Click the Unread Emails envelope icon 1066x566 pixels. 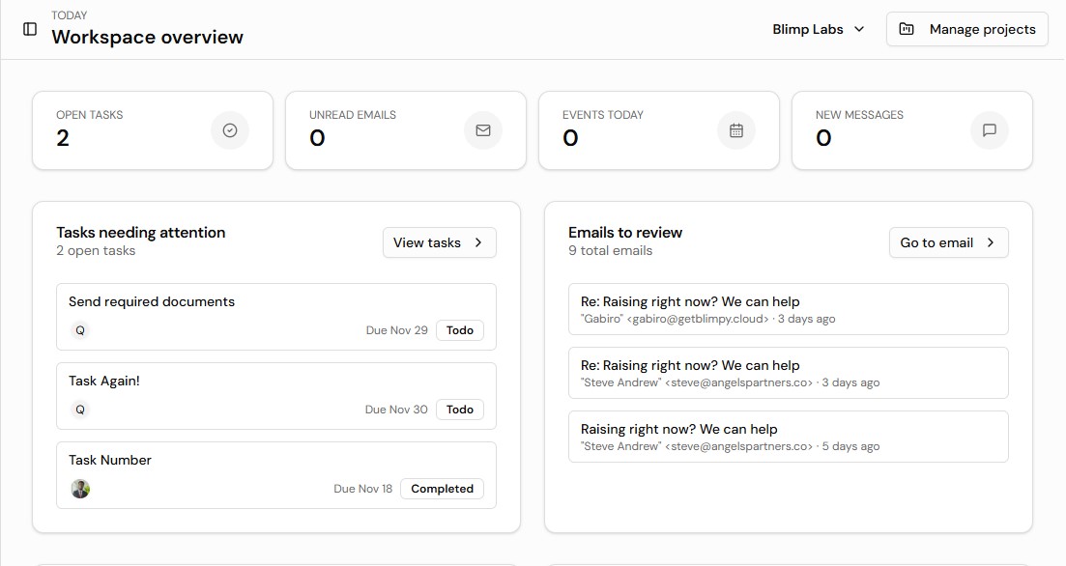(x=483, y=130)
